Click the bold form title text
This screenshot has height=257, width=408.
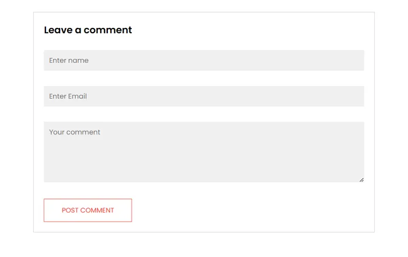point(88,30)
